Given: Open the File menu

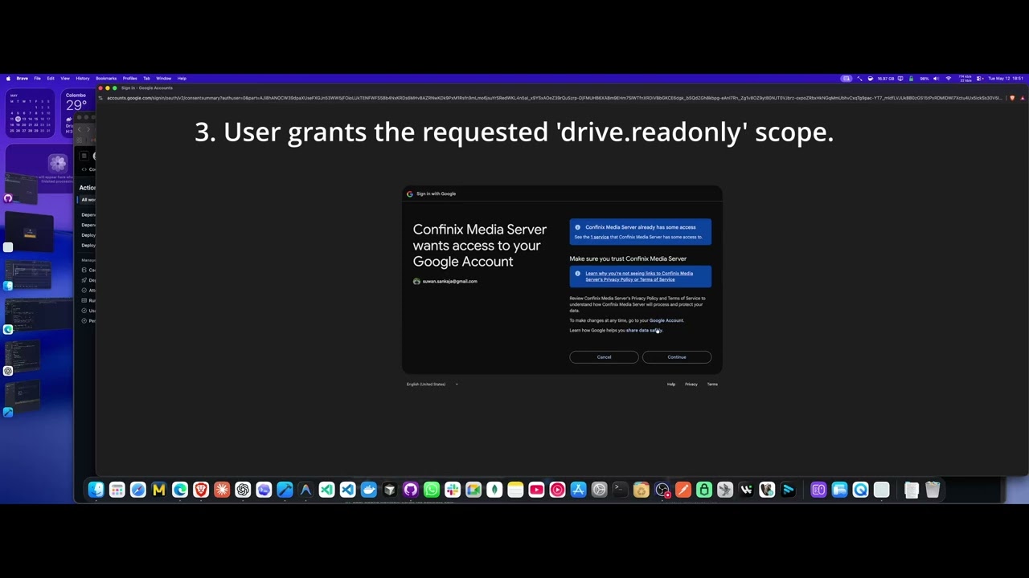Looking at the screenshot, I should pyautogui.click(x=37, y=79).
